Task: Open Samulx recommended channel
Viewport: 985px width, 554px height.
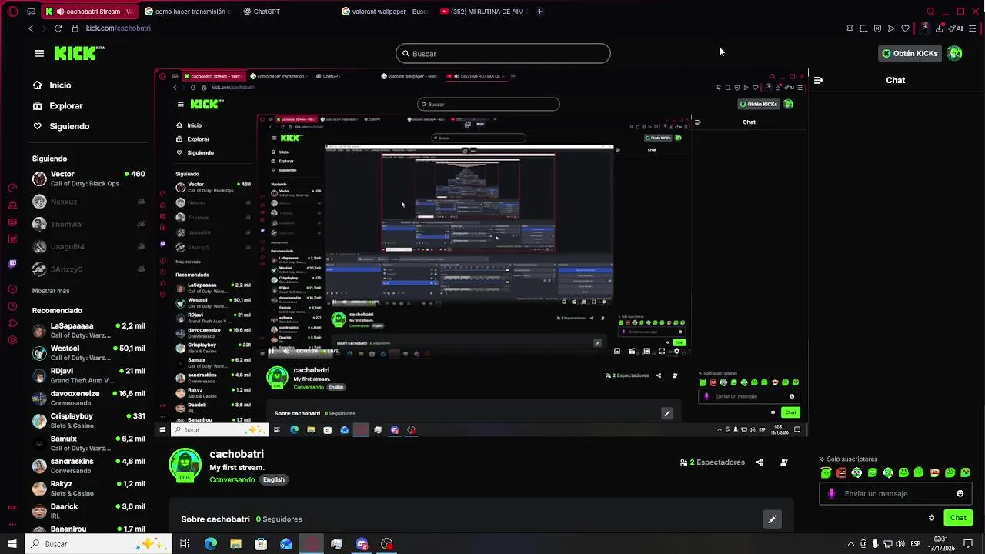Action: [88, 443]
